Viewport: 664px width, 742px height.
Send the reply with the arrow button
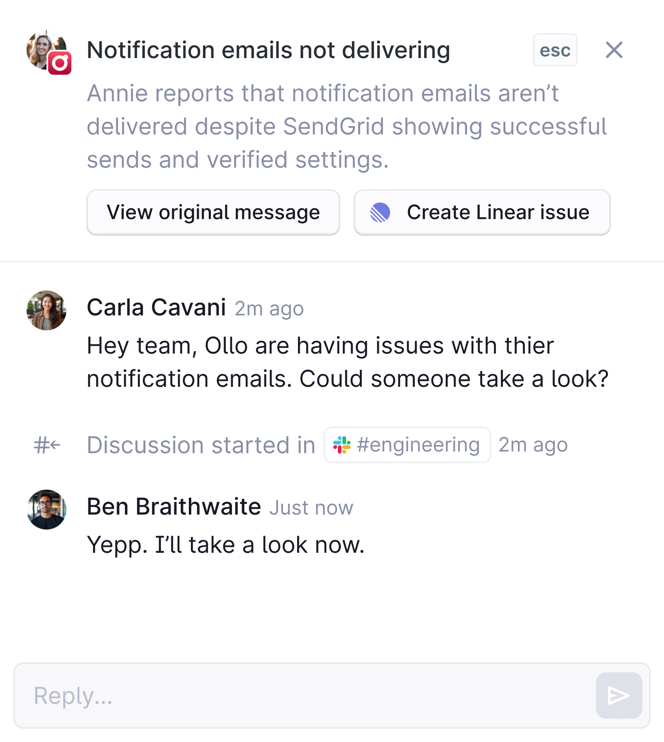(x=619, y=696)
